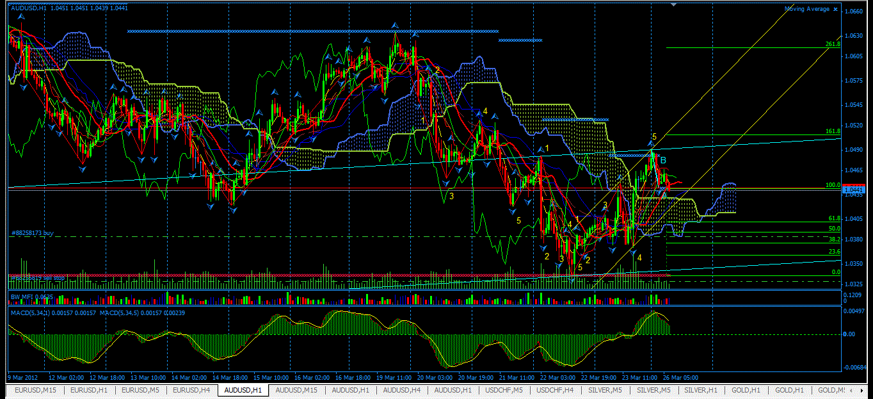Viewport: 873px width, 399px height.
Task: Open the SILVER,H1 chart tab
Action: (x=703, y=390)
